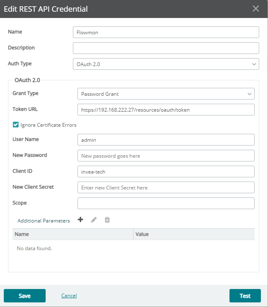Click the Cancel link
The height and width of the screenshot is (307, 268).
pos(69,296)
